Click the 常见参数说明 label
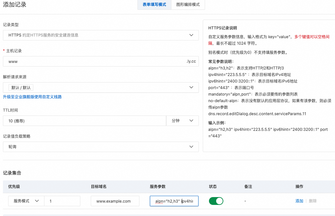 point(221,62)
